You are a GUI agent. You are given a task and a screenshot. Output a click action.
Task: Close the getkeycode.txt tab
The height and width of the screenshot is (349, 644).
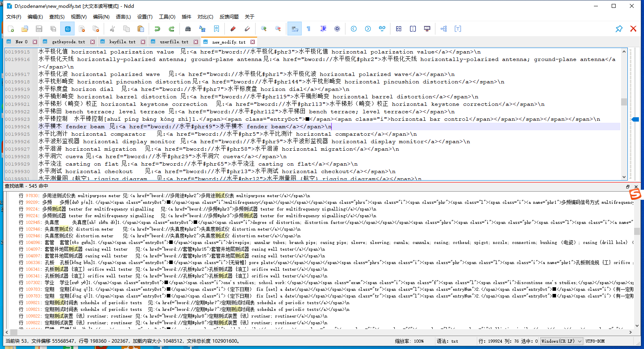[x=92, y=42]
